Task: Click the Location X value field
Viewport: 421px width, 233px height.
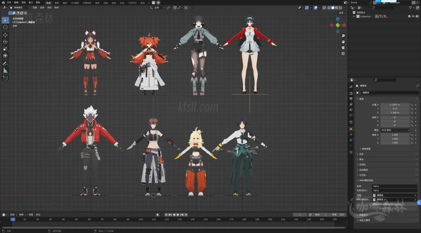Action: click(x=395, y=105)
